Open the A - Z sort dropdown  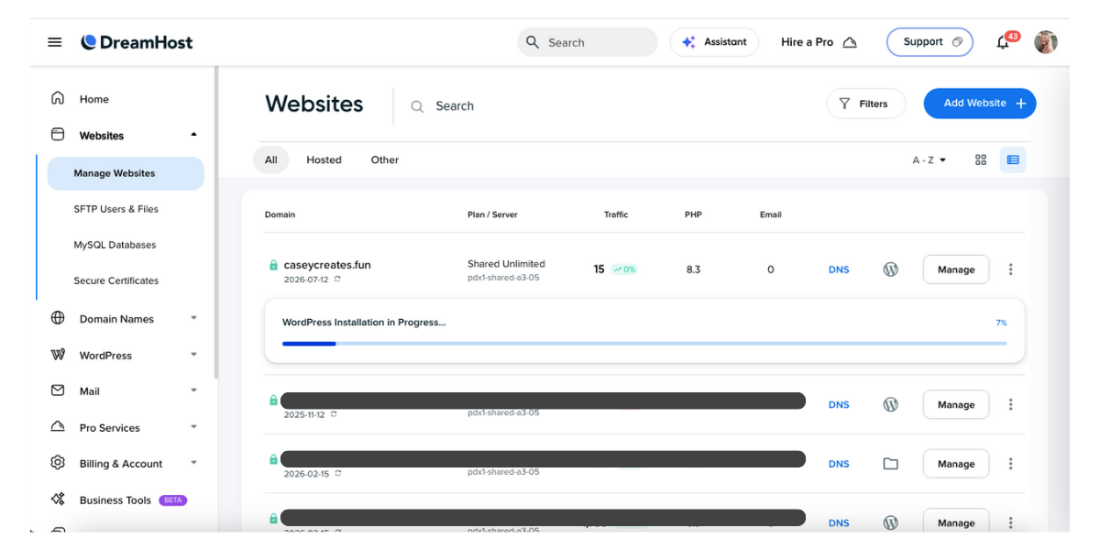click(x=929, y=159)
